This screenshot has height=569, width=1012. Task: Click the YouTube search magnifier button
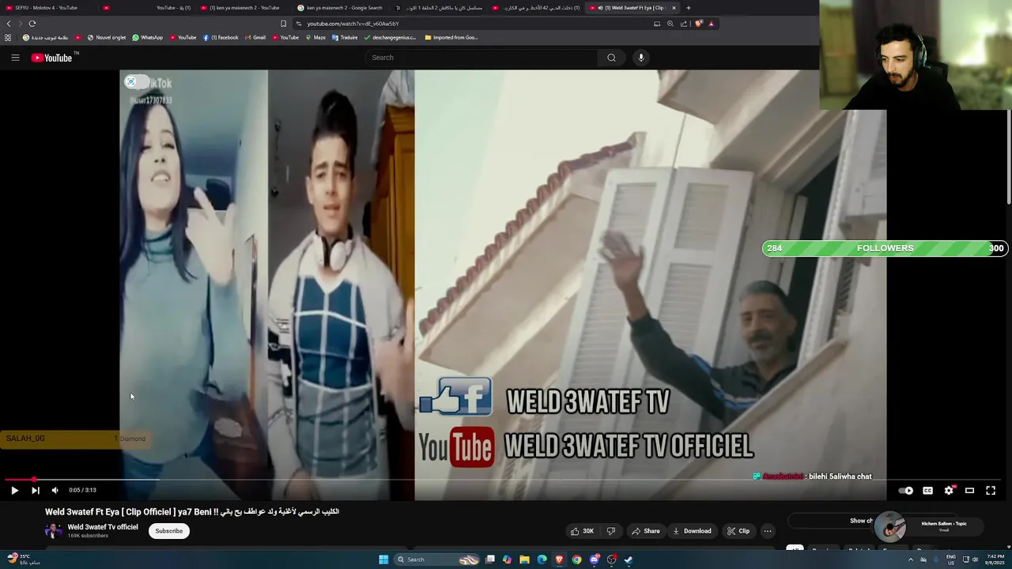[611, 57]
